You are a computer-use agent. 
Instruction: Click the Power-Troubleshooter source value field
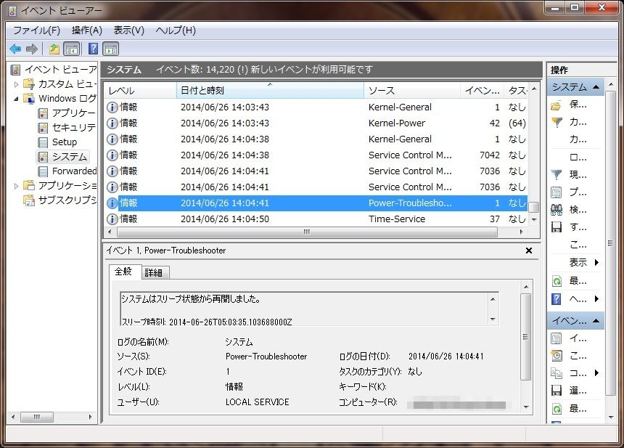pos(266,357)
